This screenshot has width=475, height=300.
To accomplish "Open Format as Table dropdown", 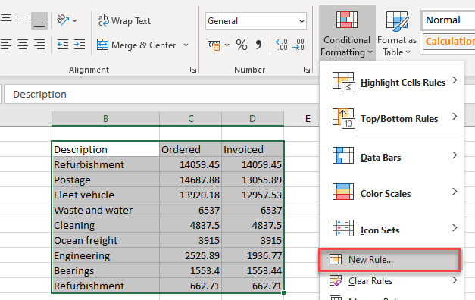I will [396, 33].
